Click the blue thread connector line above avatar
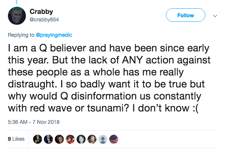This screenshot has height=149, width=229. pos(17,2)
